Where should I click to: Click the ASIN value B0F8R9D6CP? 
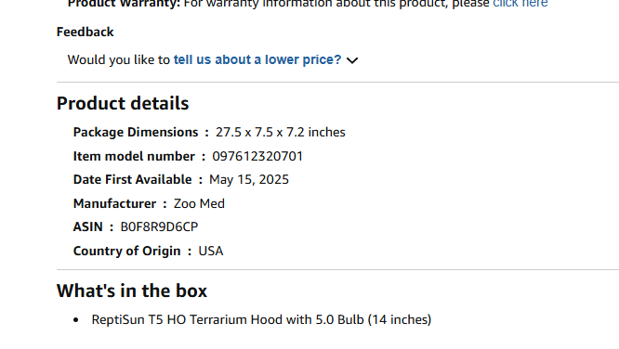click(159, 226)
